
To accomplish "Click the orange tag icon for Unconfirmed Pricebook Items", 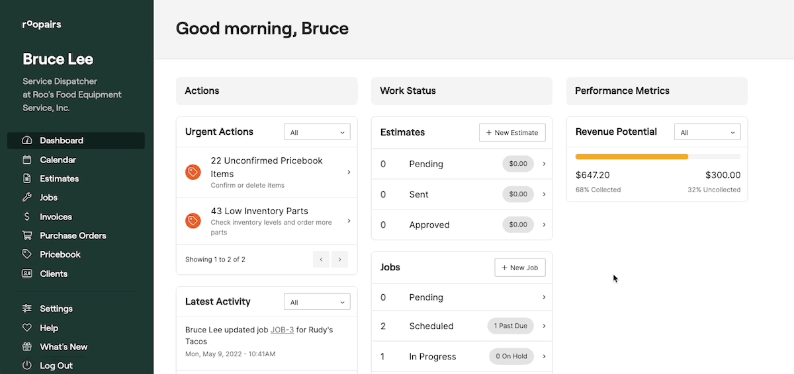I will [x=193, y=172].
